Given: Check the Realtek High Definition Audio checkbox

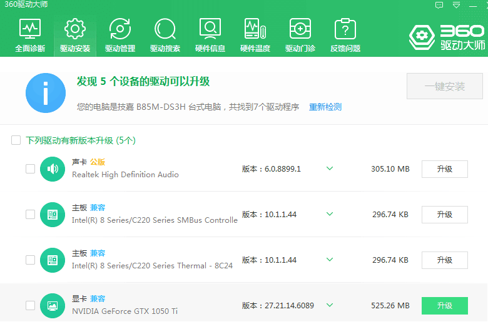Looking at the screenshot, I should coord(30,169).
